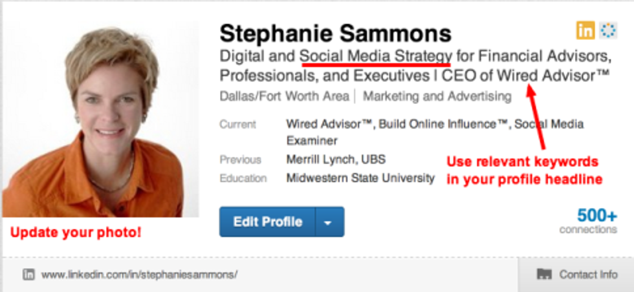Click the dotted circle icon beside the premium badge
634x292 pixels.
point(607,30)
